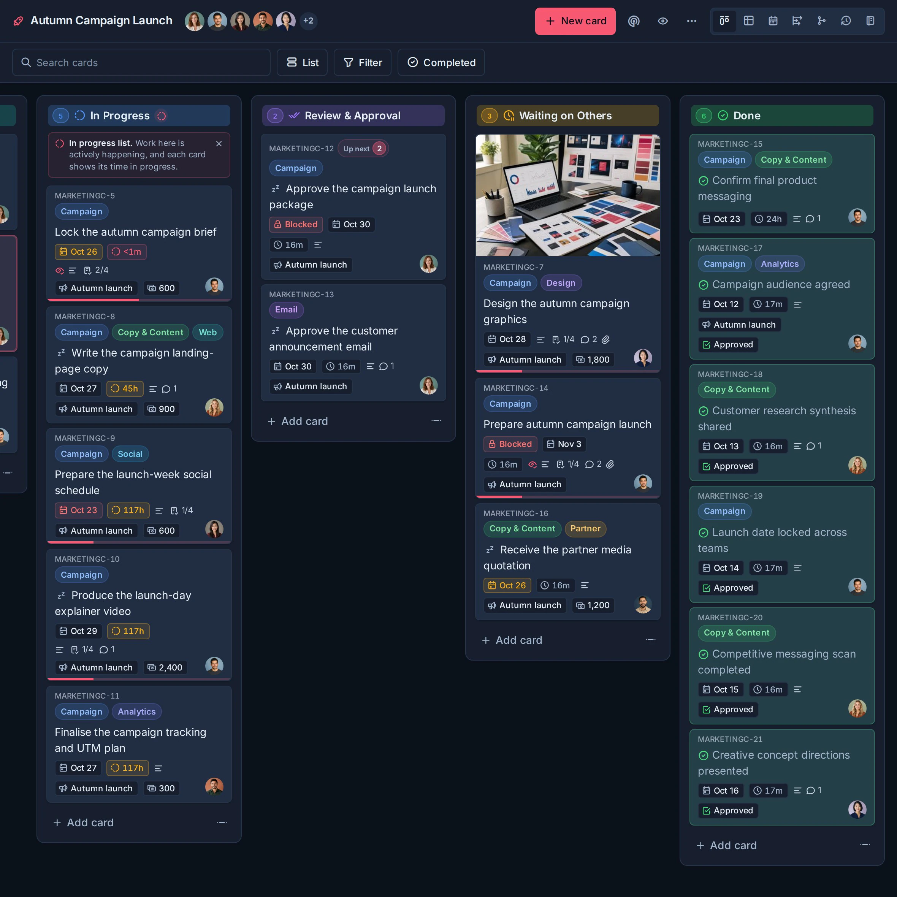Add card to Done list
Image resolution: width=897 pixels, height=897 pixels.
pos(727,845)
